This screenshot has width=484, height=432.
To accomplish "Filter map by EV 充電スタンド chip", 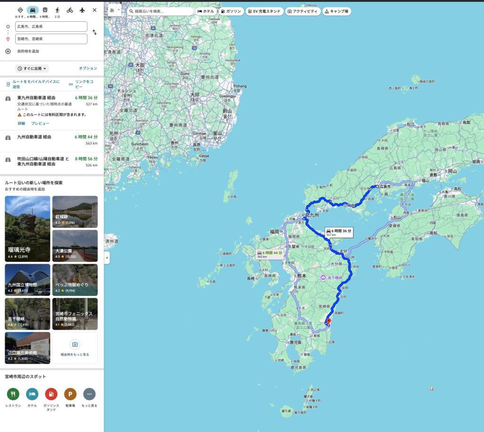I will pos(265,11).
